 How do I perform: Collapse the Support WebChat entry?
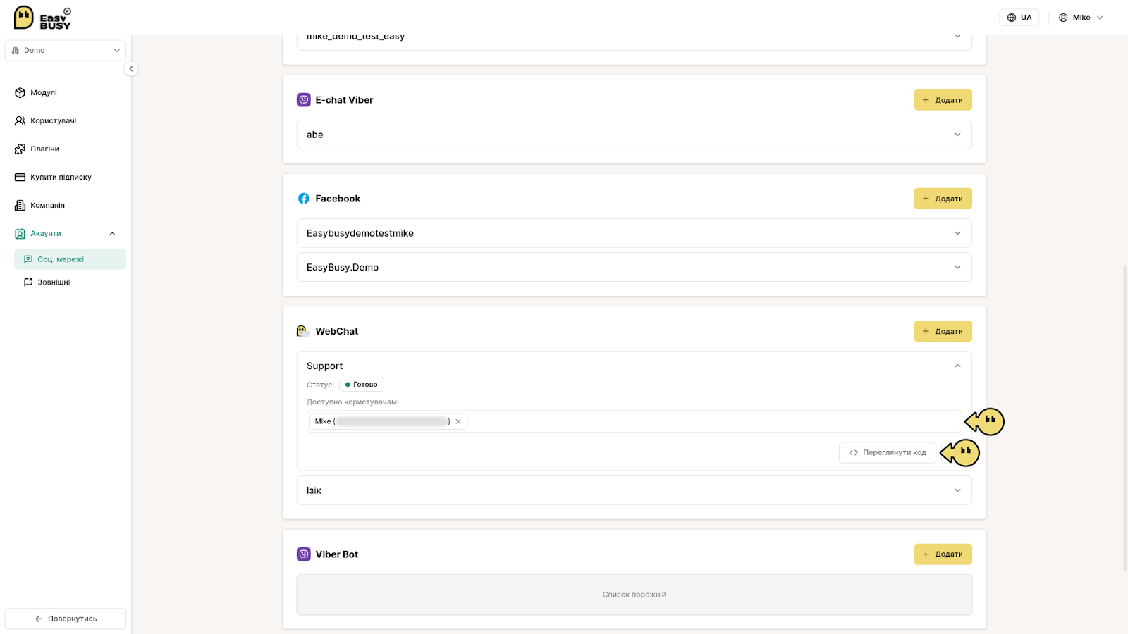[x=957, y=366]
